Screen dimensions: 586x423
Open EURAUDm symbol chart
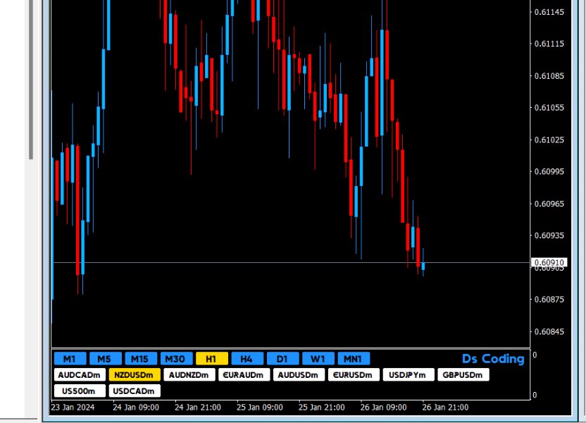(x=244, y=375)
